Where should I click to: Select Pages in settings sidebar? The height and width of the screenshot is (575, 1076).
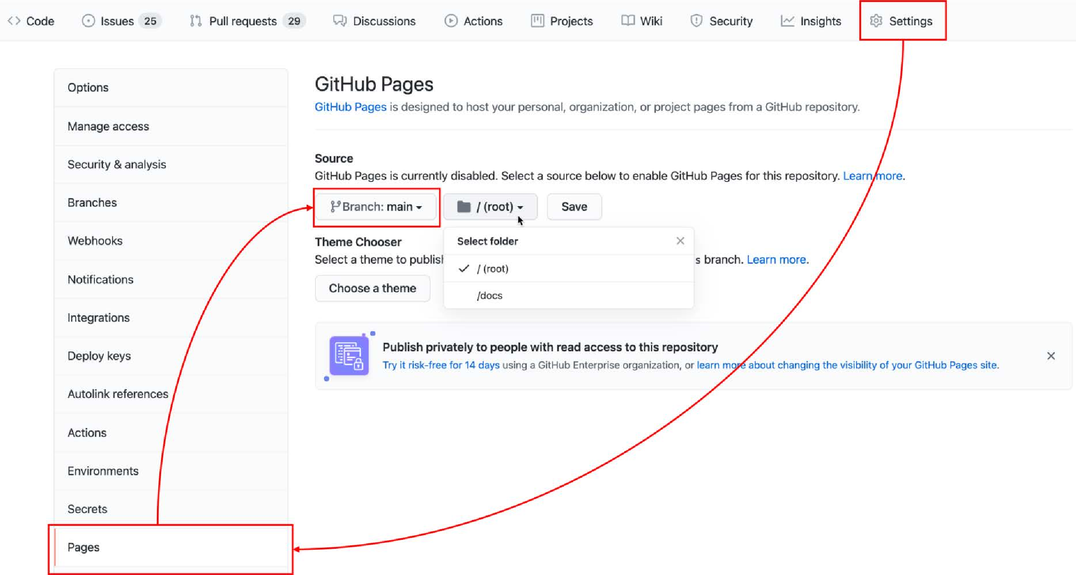click(x=171, y=547)
